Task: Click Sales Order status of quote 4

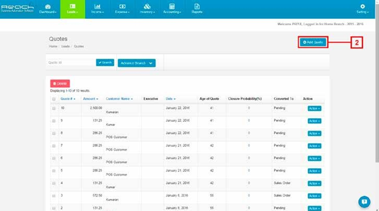Action: click(x=282, y=183)
